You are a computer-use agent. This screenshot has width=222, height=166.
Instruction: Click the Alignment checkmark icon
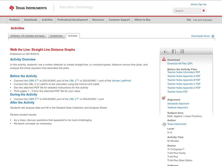pyautogui.click(x=164, y=98)
